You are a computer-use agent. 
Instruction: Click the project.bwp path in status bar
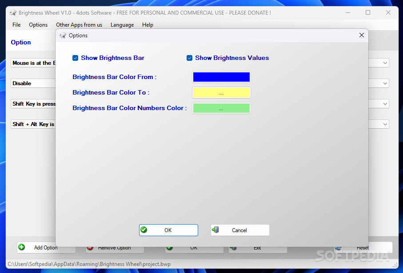pyautogui.click(x=89, y=264)
